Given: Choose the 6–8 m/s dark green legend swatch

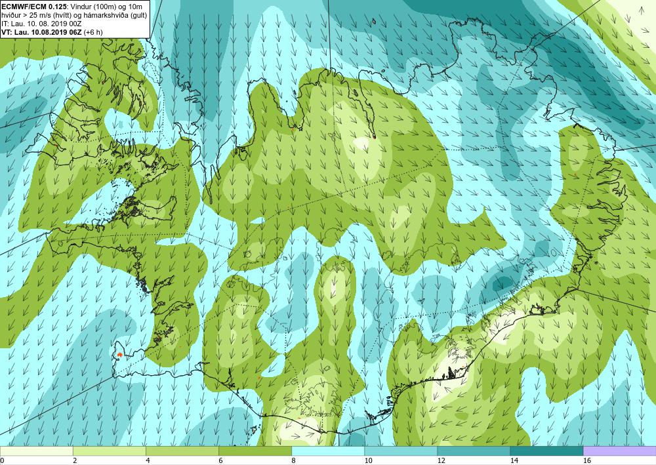Looking at the screenshot, I should [255, 451].
